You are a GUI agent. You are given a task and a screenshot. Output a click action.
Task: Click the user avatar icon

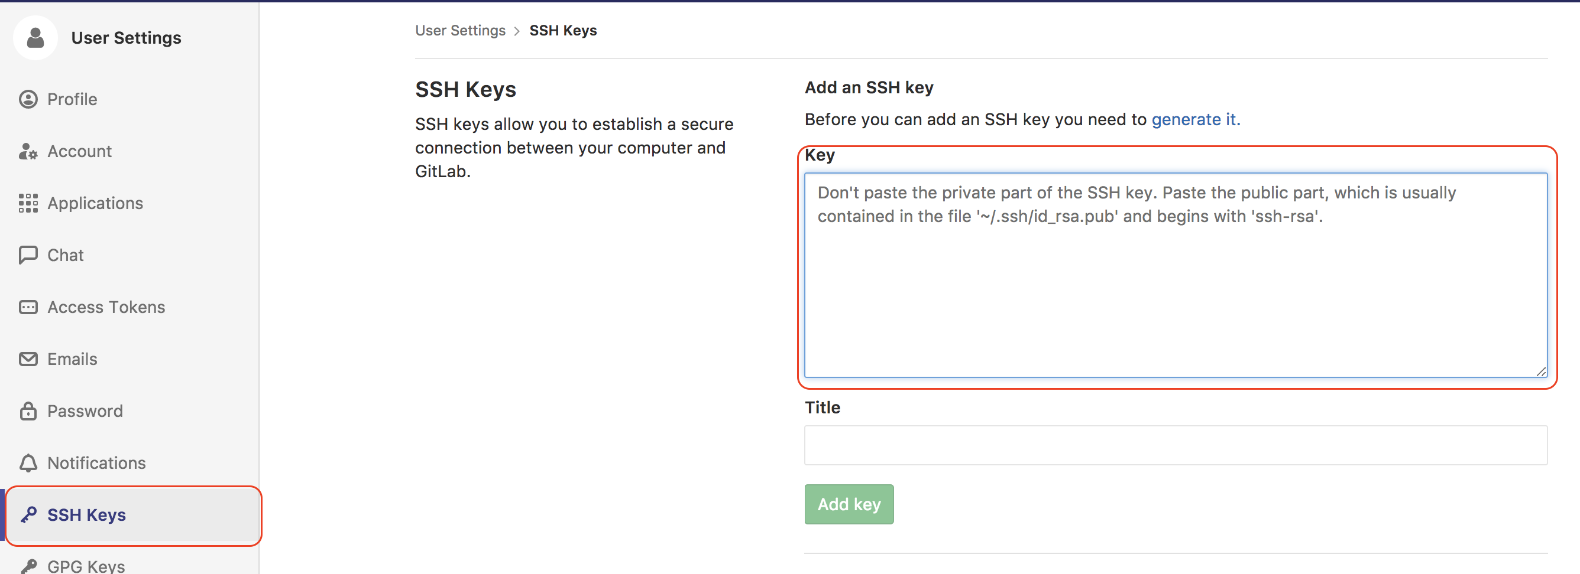(35, 38)
